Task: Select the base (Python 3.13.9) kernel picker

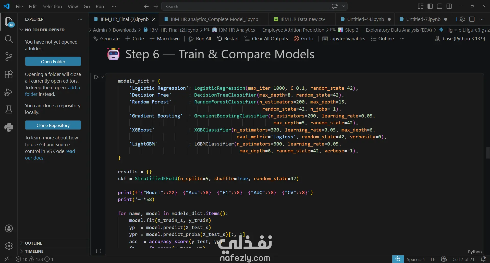Action: 460,39
